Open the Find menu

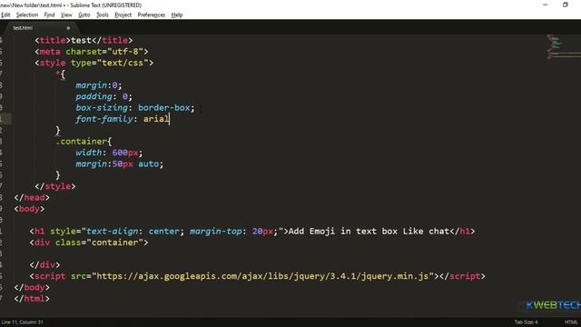coord(49,15)
